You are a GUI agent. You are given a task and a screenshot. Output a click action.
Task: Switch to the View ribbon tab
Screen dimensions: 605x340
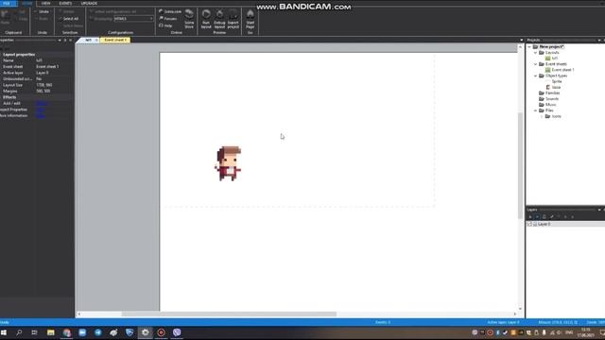45,4
